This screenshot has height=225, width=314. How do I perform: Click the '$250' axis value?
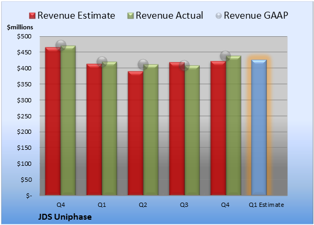coord(24,116)
